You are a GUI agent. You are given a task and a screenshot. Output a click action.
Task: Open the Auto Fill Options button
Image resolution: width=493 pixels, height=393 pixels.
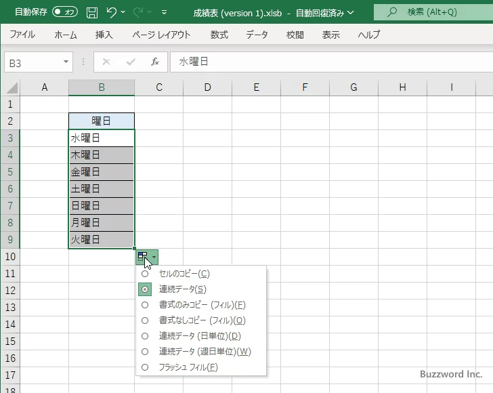click(147, 257)
